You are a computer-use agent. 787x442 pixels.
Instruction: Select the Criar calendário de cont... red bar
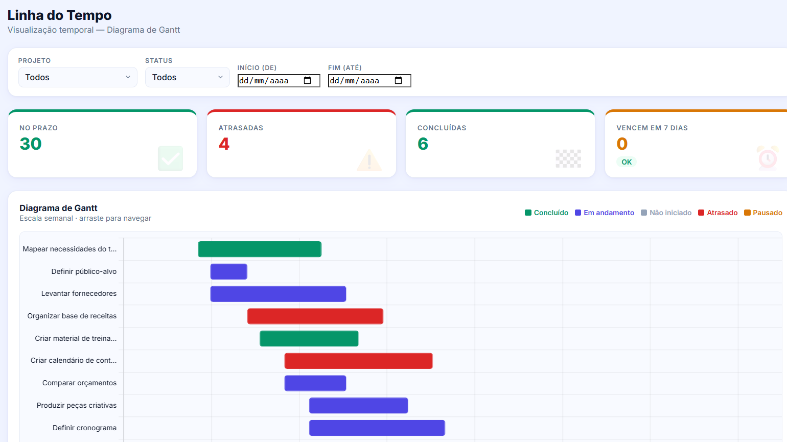[359, 361]
